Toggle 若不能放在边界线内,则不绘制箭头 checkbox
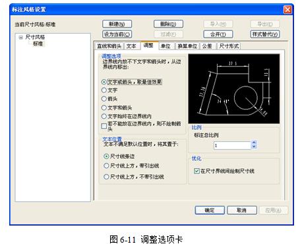This screenshot has width=298, height=244. [x=104, y=126]
